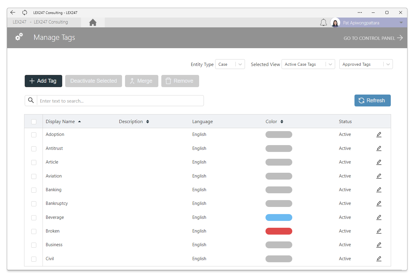Viewport: 414px width, 278px height.
Task: Open edit pencil for the Broken tag
Action: point(379,231)
